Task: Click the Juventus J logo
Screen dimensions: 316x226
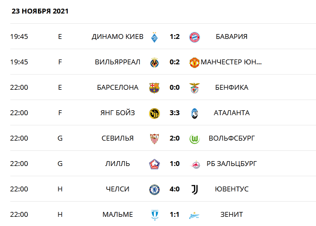Action: tap(195, 190)
